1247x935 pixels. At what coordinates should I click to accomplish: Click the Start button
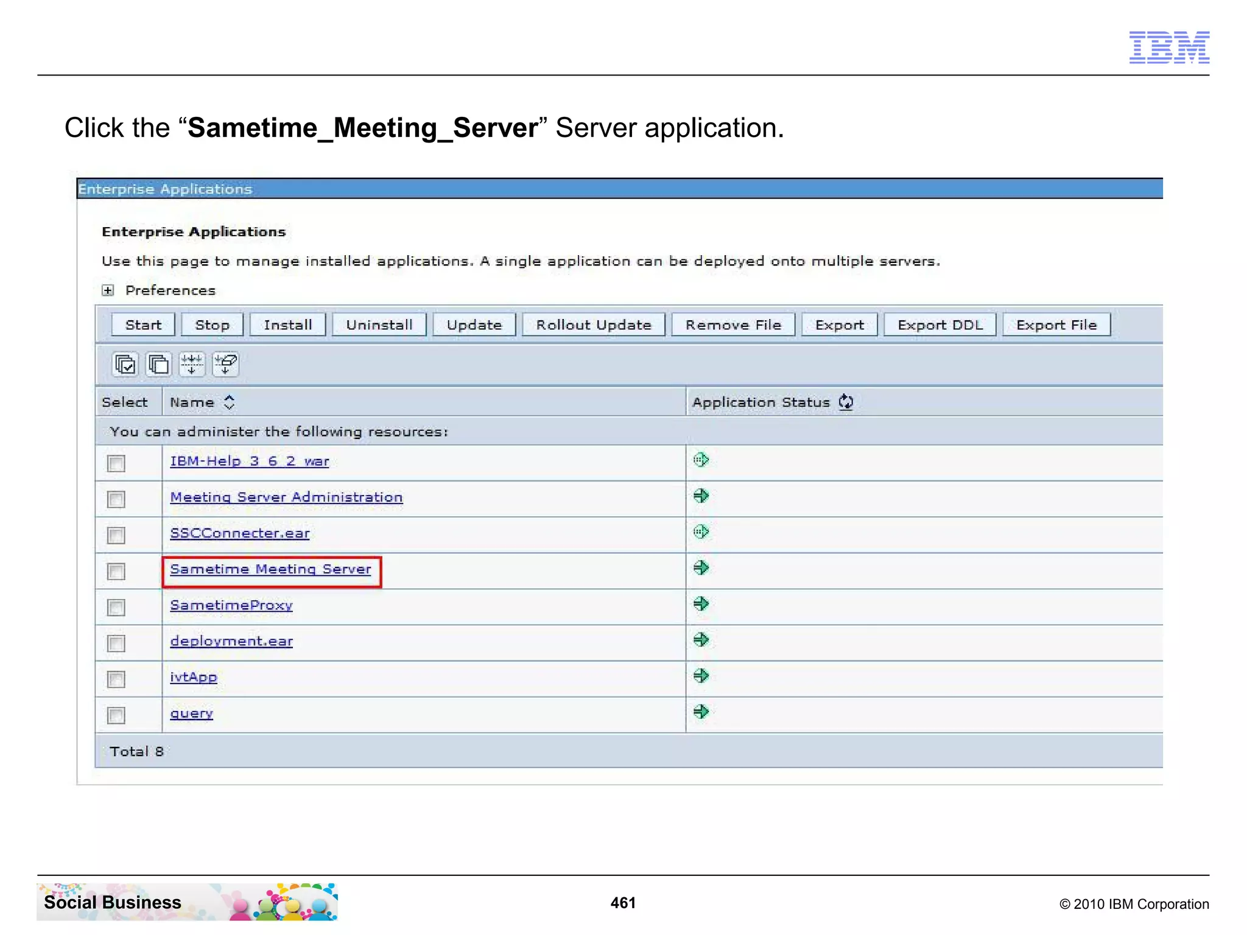(144, 325)
